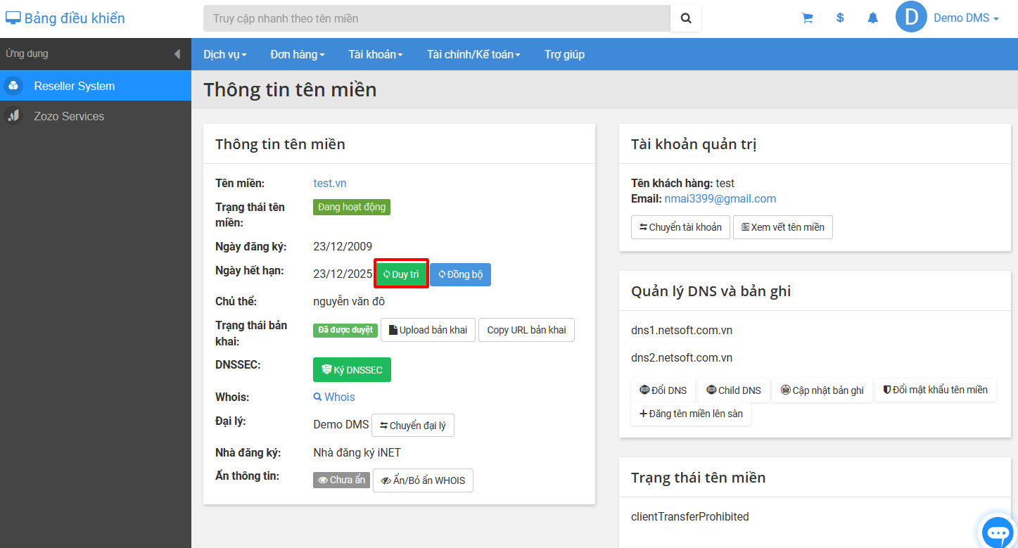Click the Duy trì renew button
This screenshot has height=548, width=1018.
[x=401, y=274]
